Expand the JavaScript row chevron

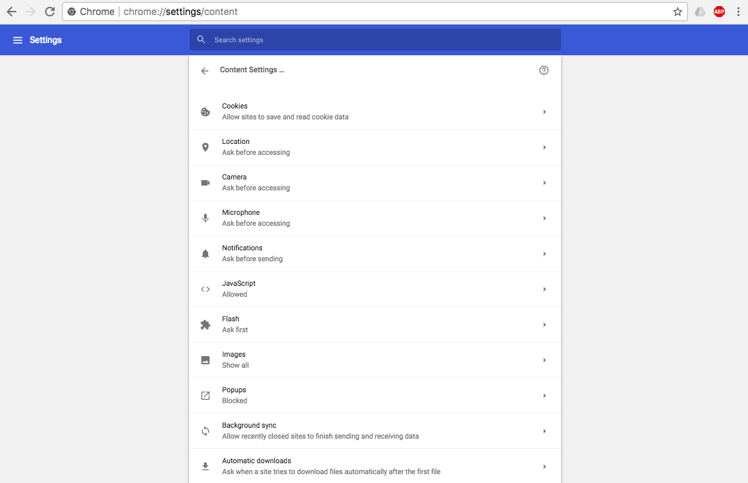[545, 289]
